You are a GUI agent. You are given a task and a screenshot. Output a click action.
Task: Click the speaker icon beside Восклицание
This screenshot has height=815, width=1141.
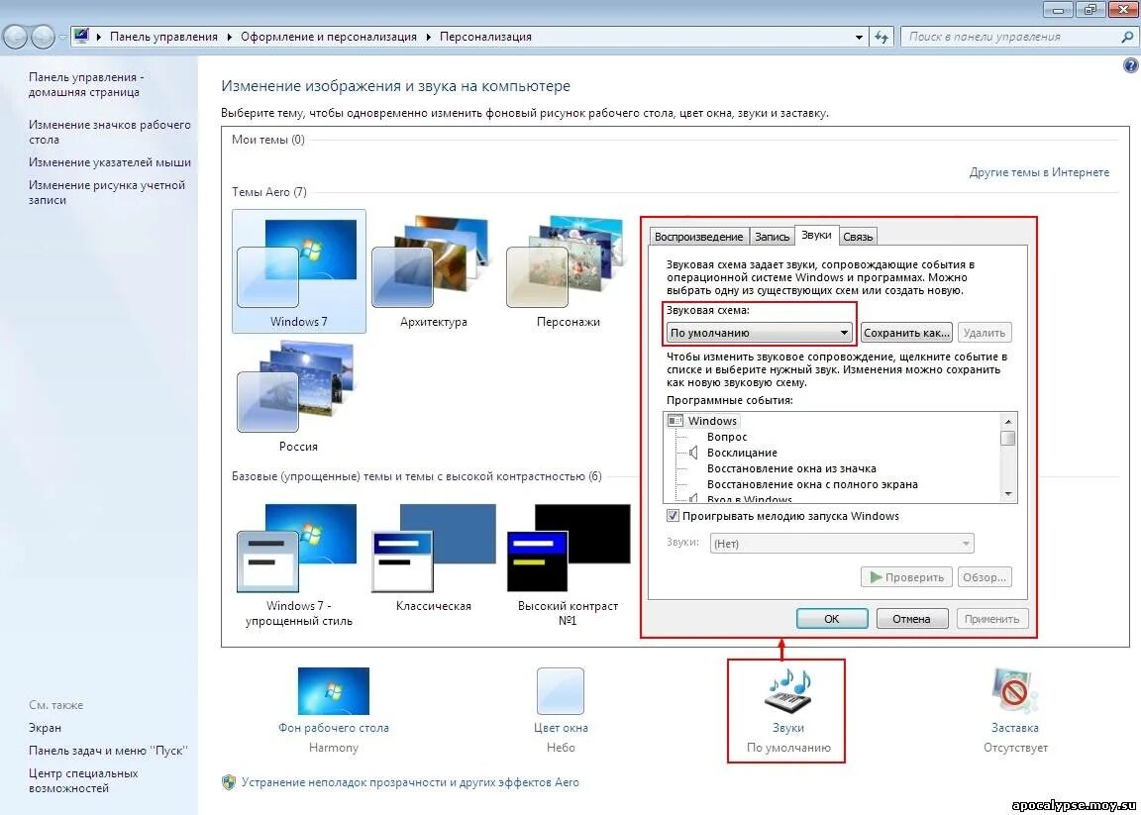point(693,453)
